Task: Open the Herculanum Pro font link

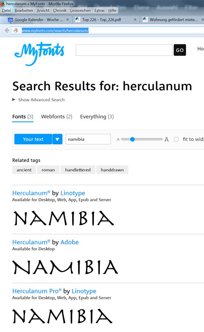Action: point(37,291)
